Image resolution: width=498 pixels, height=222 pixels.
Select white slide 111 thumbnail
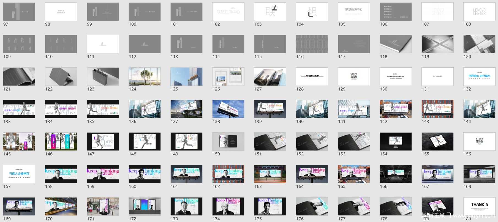pos(103,44)
